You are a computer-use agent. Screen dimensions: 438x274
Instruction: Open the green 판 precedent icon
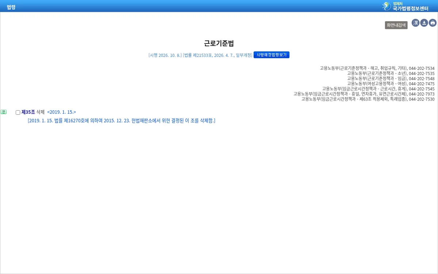click(x=4, y=112)
